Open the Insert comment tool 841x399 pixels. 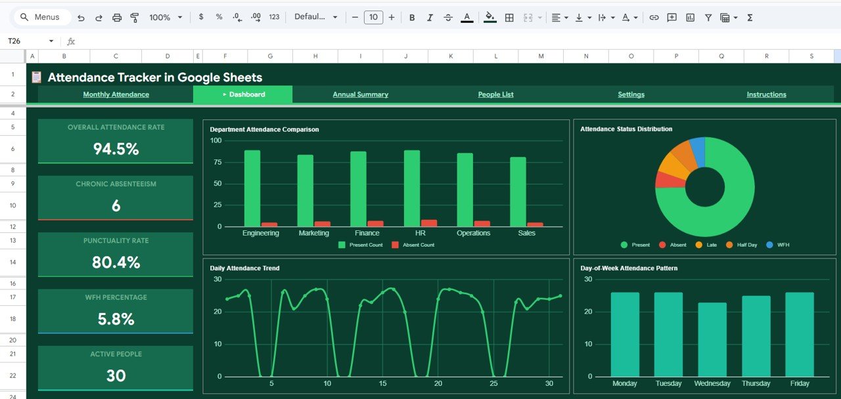tap(671, 17)
